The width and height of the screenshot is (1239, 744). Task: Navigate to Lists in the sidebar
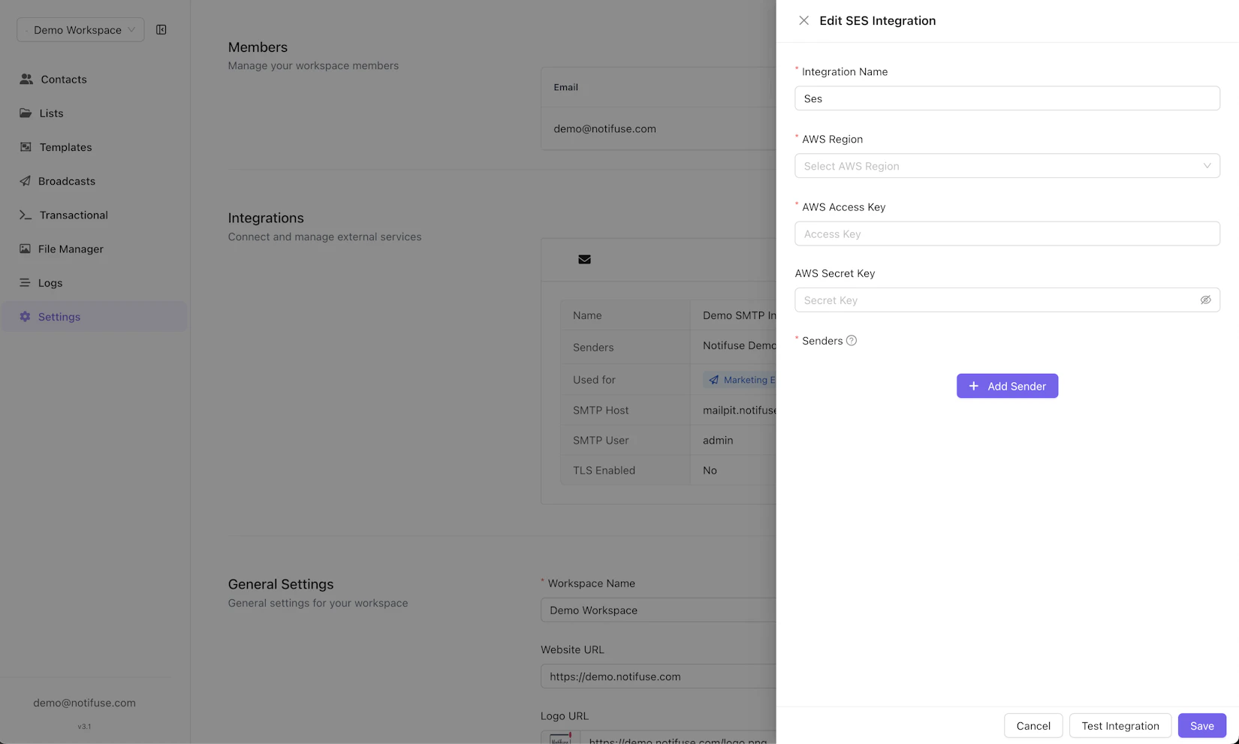point(51,113)
